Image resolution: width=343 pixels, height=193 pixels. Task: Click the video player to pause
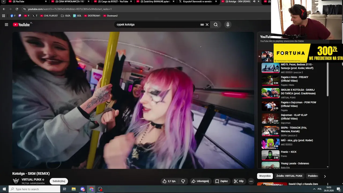[x=133, y=100]
